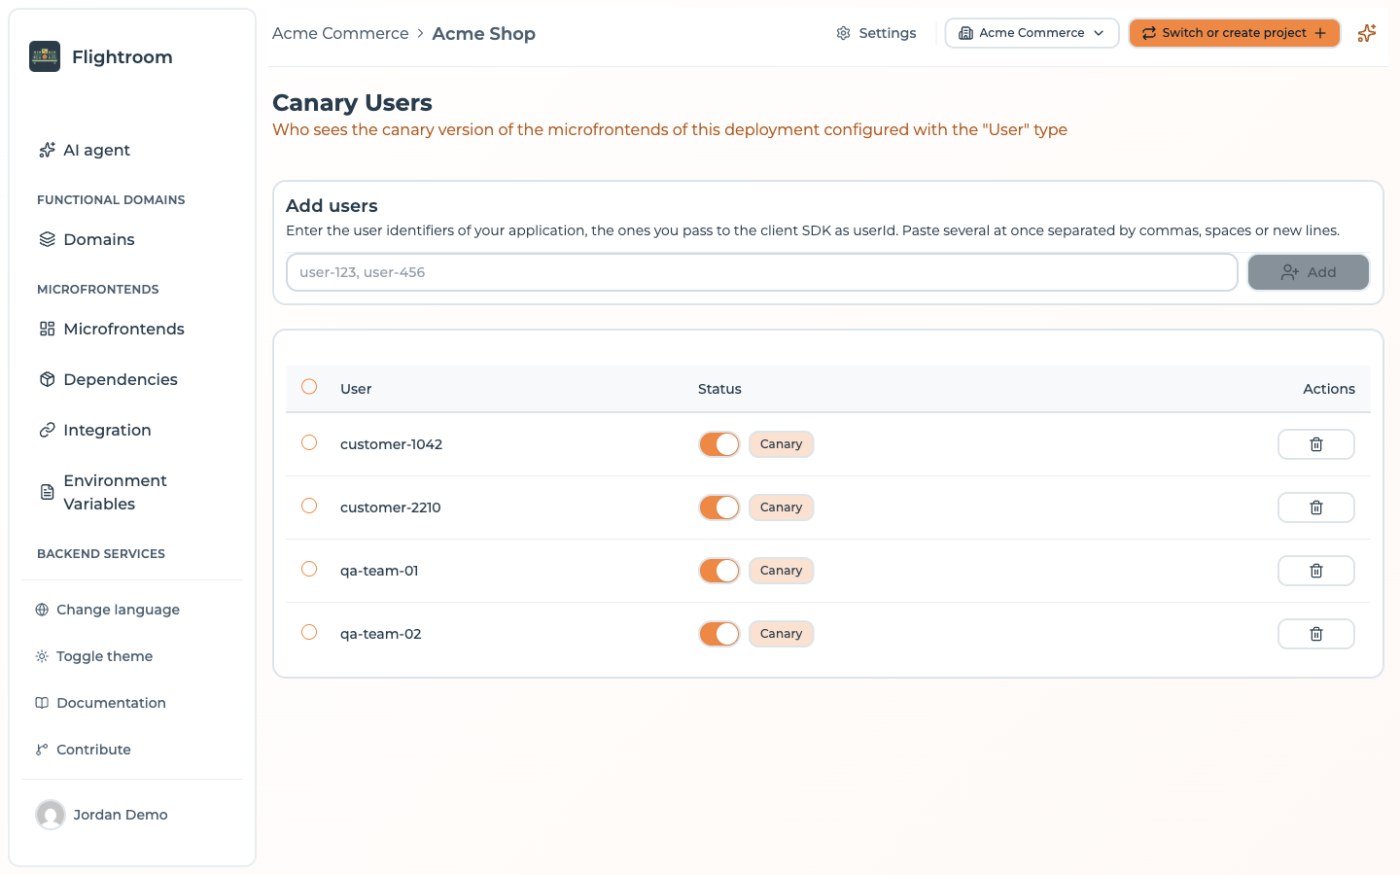Click the Add users button
The image size is (1400, 875).
1309,272
